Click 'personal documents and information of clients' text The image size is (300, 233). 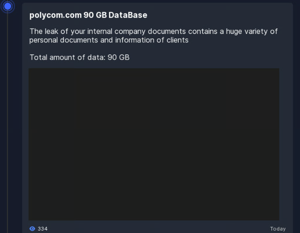[109, 40]
